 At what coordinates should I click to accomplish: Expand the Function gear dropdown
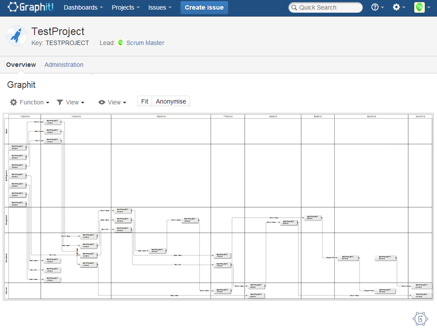coord(30,102)
